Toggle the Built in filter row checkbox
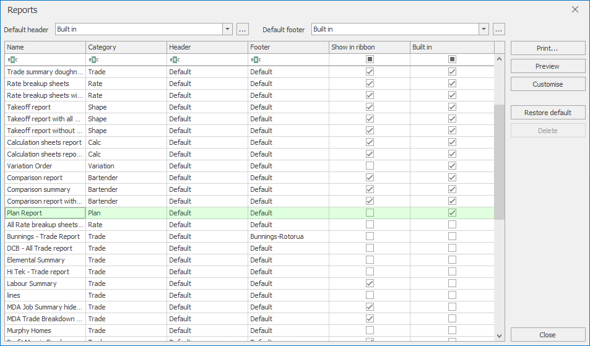The image size is (590, 346). (452, 59)
